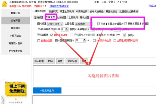Click the 图片压缩到原图的 90 percent field
This screenshot has height=104, width=156.
79,40
